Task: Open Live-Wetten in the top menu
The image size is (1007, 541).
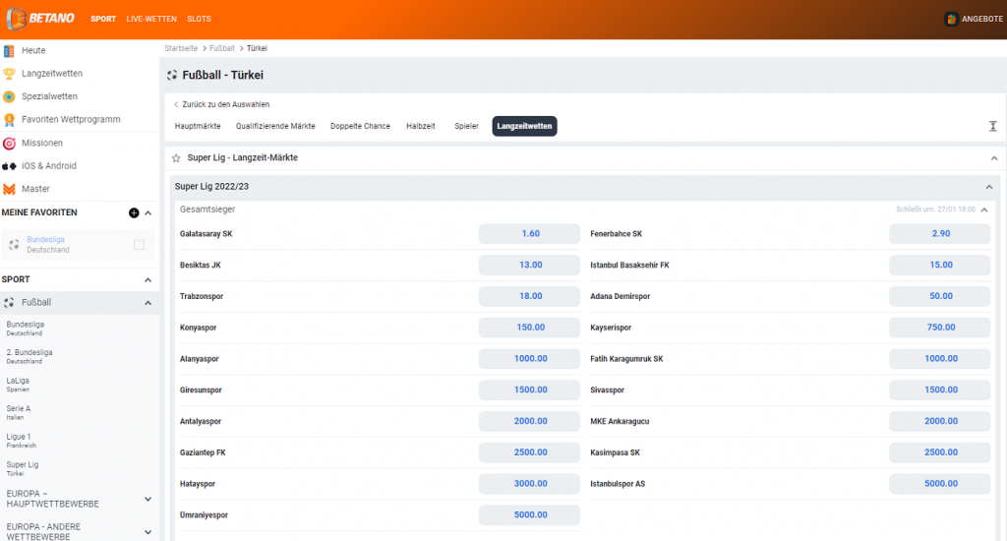Action: pos(151,19)
